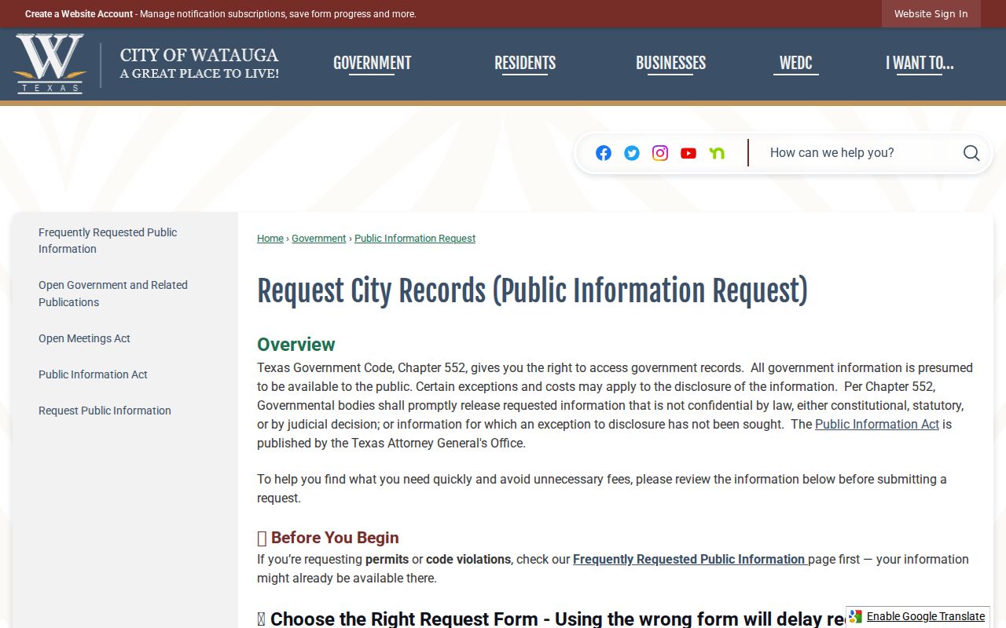
Task: Open the YouTube channel icon
Action: tap(688, 153)
